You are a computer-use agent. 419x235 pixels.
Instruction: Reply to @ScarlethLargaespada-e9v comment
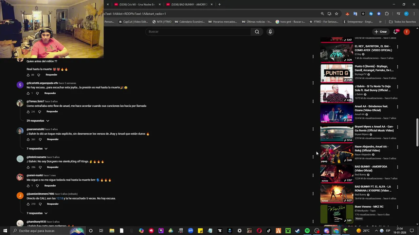coord(50,93)
